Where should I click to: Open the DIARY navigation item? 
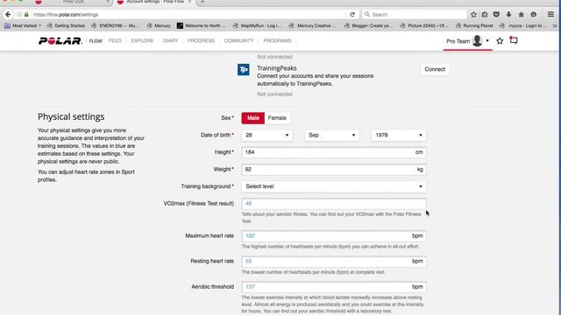(x=170, y=41)
